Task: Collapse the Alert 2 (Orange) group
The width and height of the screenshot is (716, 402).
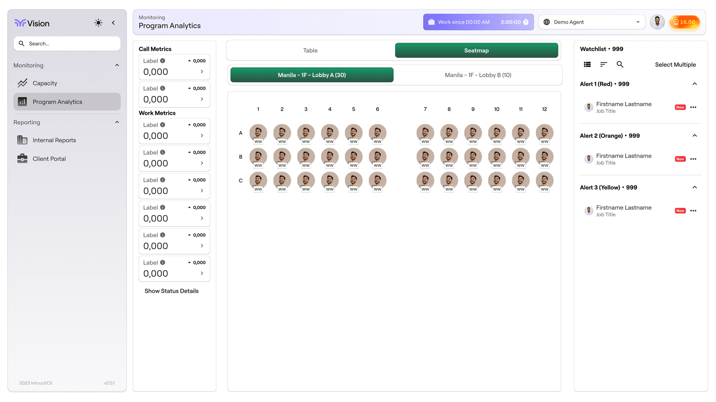Action: pyautogui.click(x=695, y=135)
